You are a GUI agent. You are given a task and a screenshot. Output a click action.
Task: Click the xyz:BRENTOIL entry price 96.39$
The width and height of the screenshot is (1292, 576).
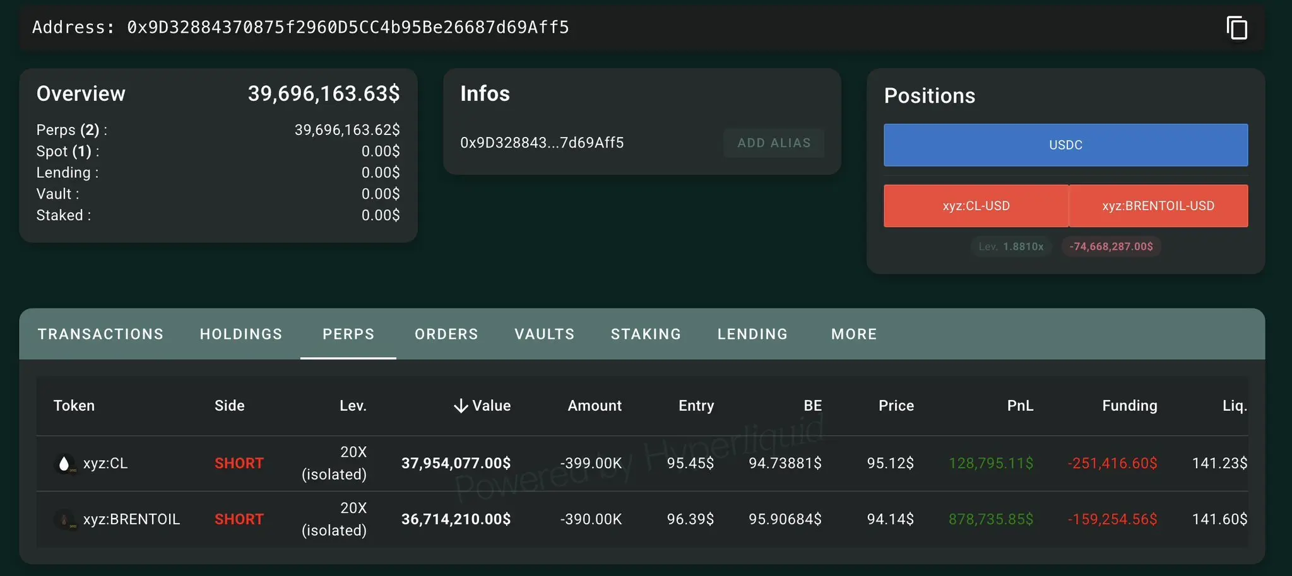690,520
